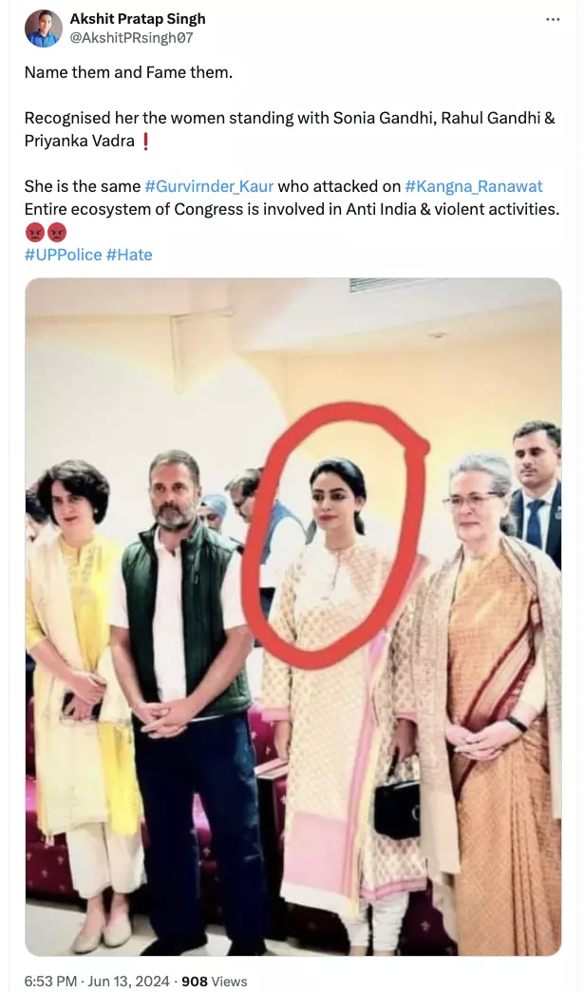Click the red exclamation mark emoji
This screenshot has height=992, width=585.
(x=144, y=142)
